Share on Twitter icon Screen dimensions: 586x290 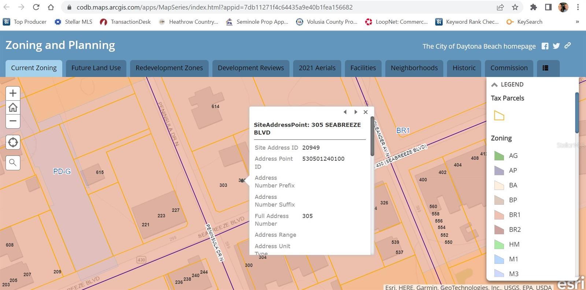(x=556, y=46)
